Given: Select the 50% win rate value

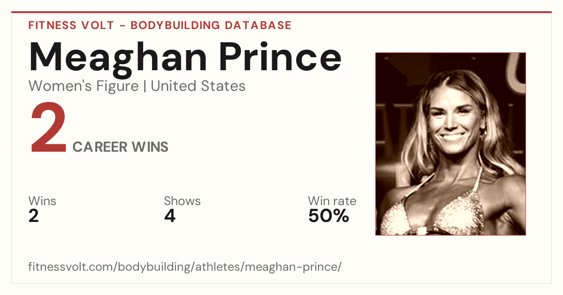Looking at the screenshot, I should coord(329,216).
